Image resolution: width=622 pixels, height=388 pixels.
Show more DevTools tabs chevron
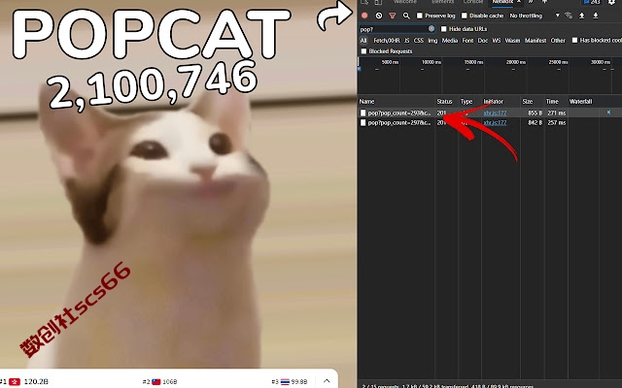click(531, 2)
